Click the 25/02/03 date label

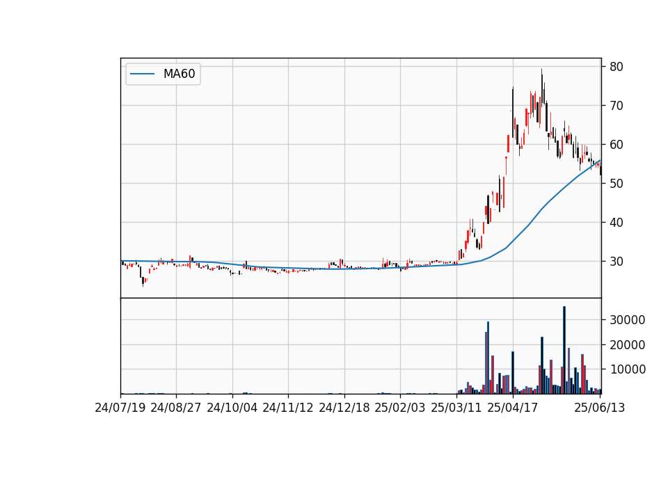[x=400, y=408]
